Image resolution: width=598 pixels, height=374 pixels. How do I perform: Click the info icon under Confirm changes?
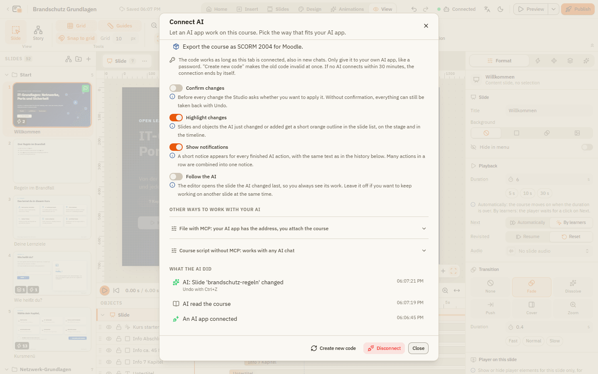(172, 97)
